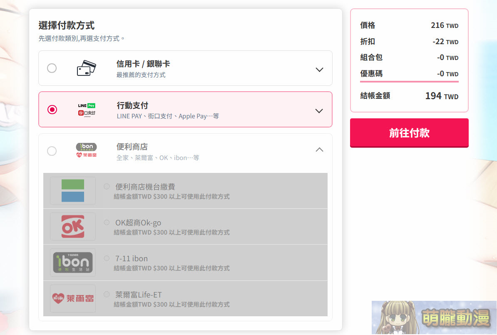Click the 信用卡 / 銀聯卡 title
This screenshot has height=335, width=497.
coord(143,64)
